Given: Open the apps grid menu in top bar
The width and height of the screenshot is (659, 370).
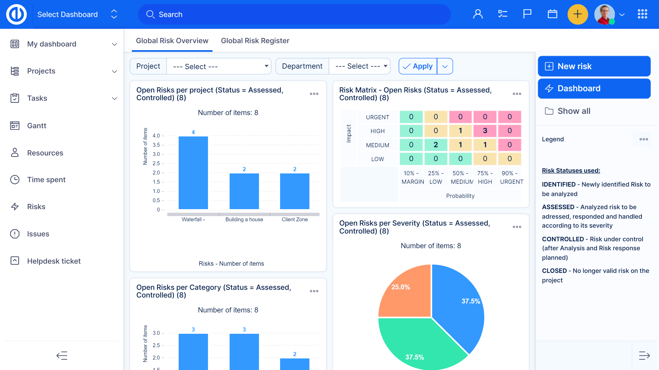Looking at the screenshot, I should [x=642, y=14].
